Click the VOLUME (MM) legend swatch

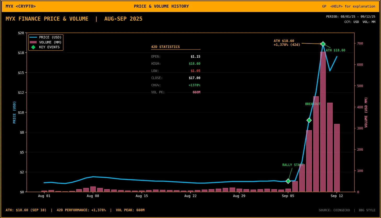click(x=33, y=42)
